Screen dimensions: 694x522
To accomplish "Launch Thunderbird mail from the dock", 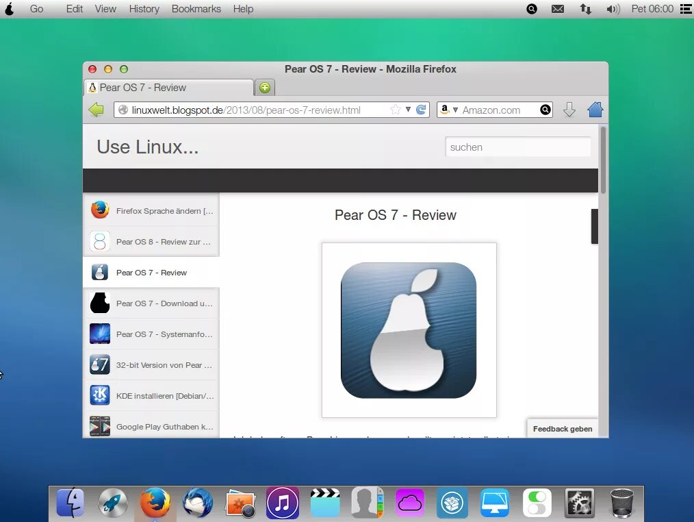I will click(197, 503).
